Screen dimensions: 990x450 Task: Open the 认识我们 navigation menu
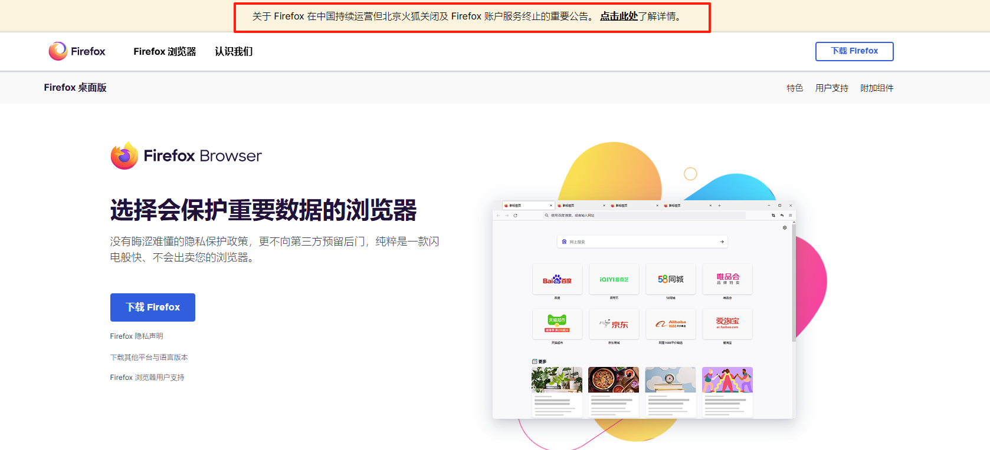(234, 52)
